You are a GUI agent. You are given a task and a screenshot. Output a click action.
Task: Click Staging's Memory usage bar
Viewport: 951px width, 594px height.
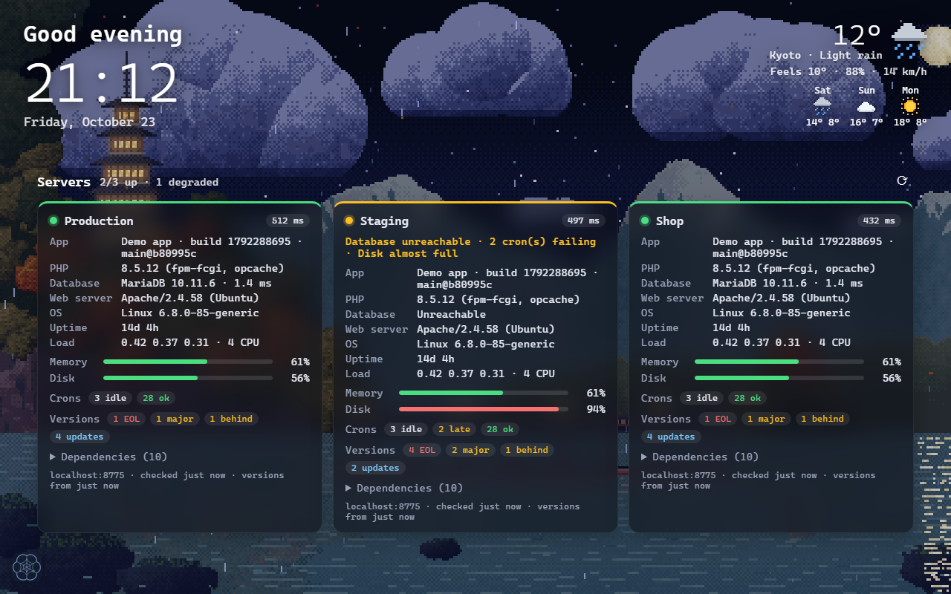pyautogui.click(x=484, y=393)
